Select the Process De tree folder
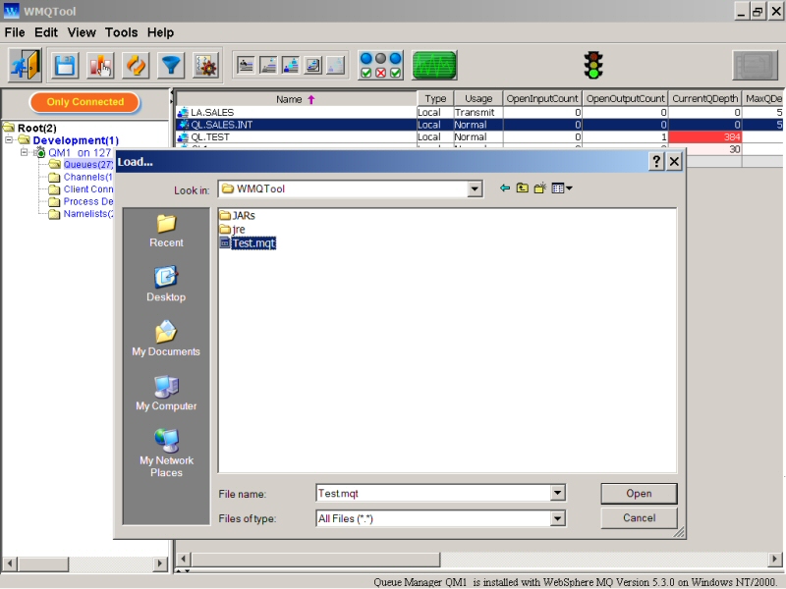 coord(82,201)
